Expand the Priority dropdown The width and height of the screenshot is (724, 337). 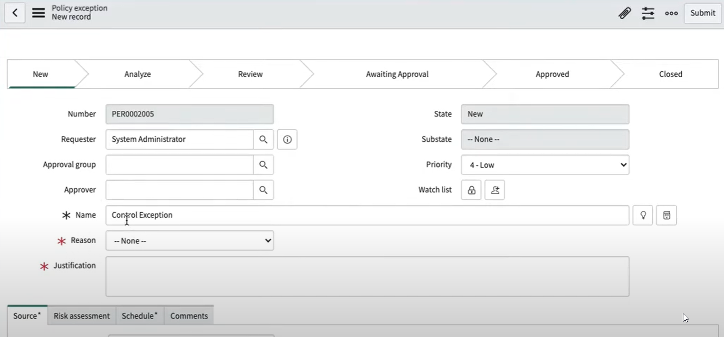tap(545, 165)
